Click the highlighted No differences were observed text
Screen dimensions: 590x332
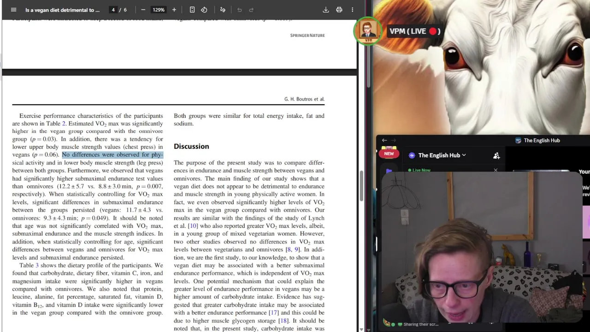(112, 155)
